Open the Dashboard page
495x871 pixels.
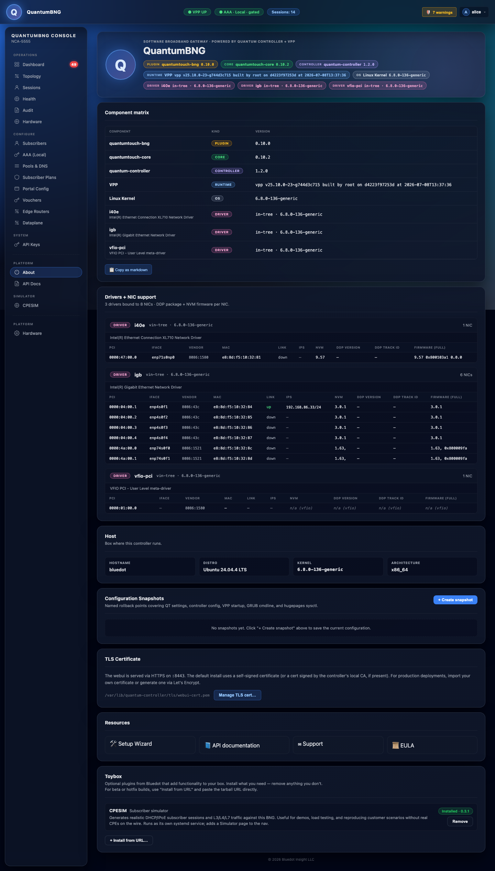46,64
